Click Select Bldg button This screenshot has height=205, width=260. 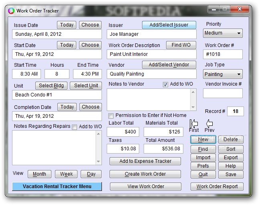pyautogui.click(x=51, y=86)
